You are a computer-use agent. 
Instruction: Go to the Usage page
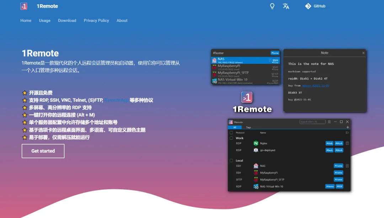[x=44, y=21]
